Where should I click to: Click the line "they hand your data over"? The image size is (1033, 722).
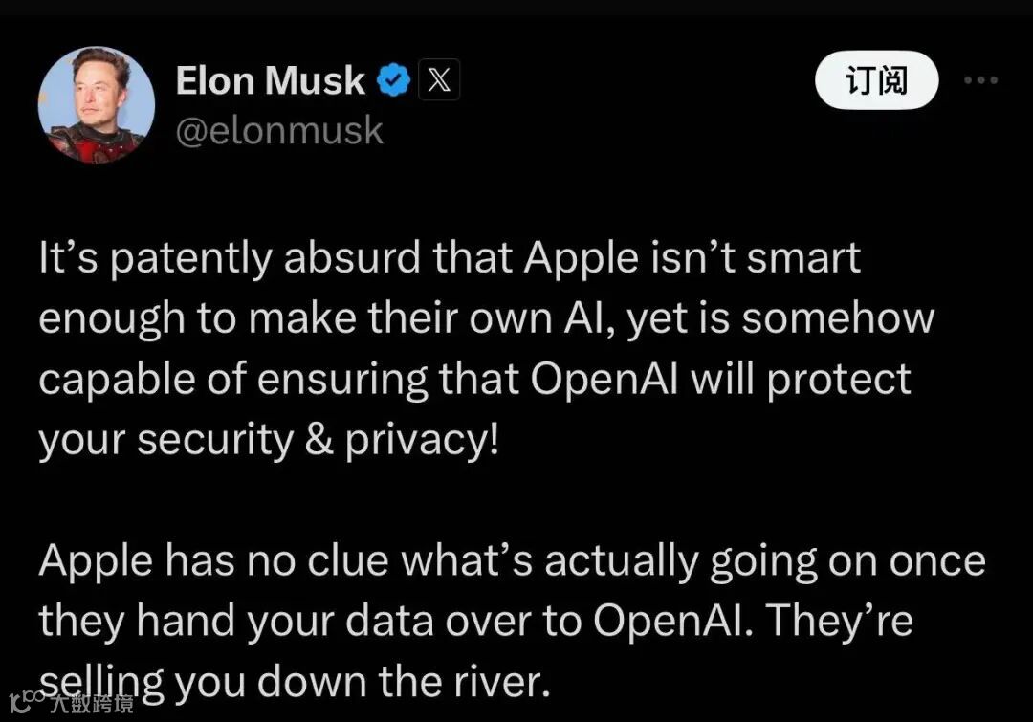pos(476,622)
